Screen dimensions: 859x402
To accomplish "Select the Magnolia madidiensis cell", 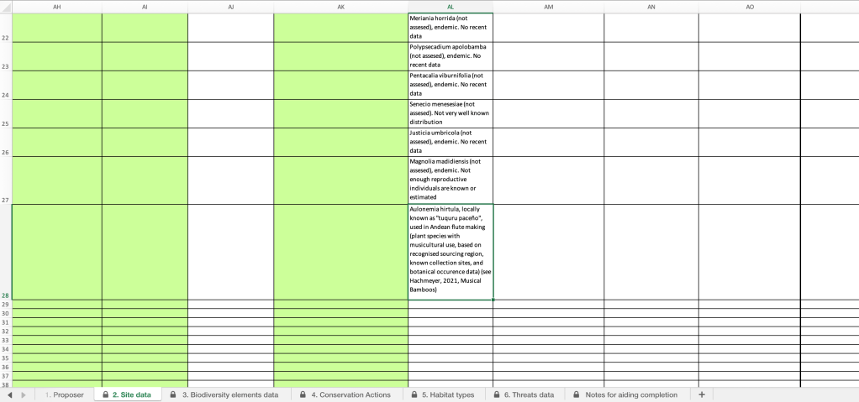I will click(450, 180).
